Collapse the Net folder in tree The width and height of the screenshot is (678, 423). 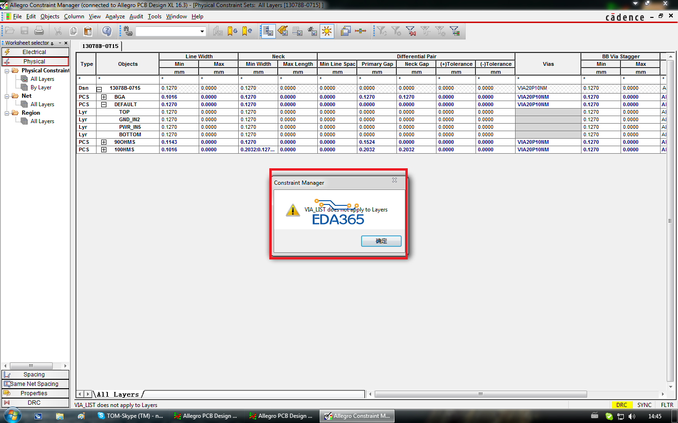click(x=7, y=96)
